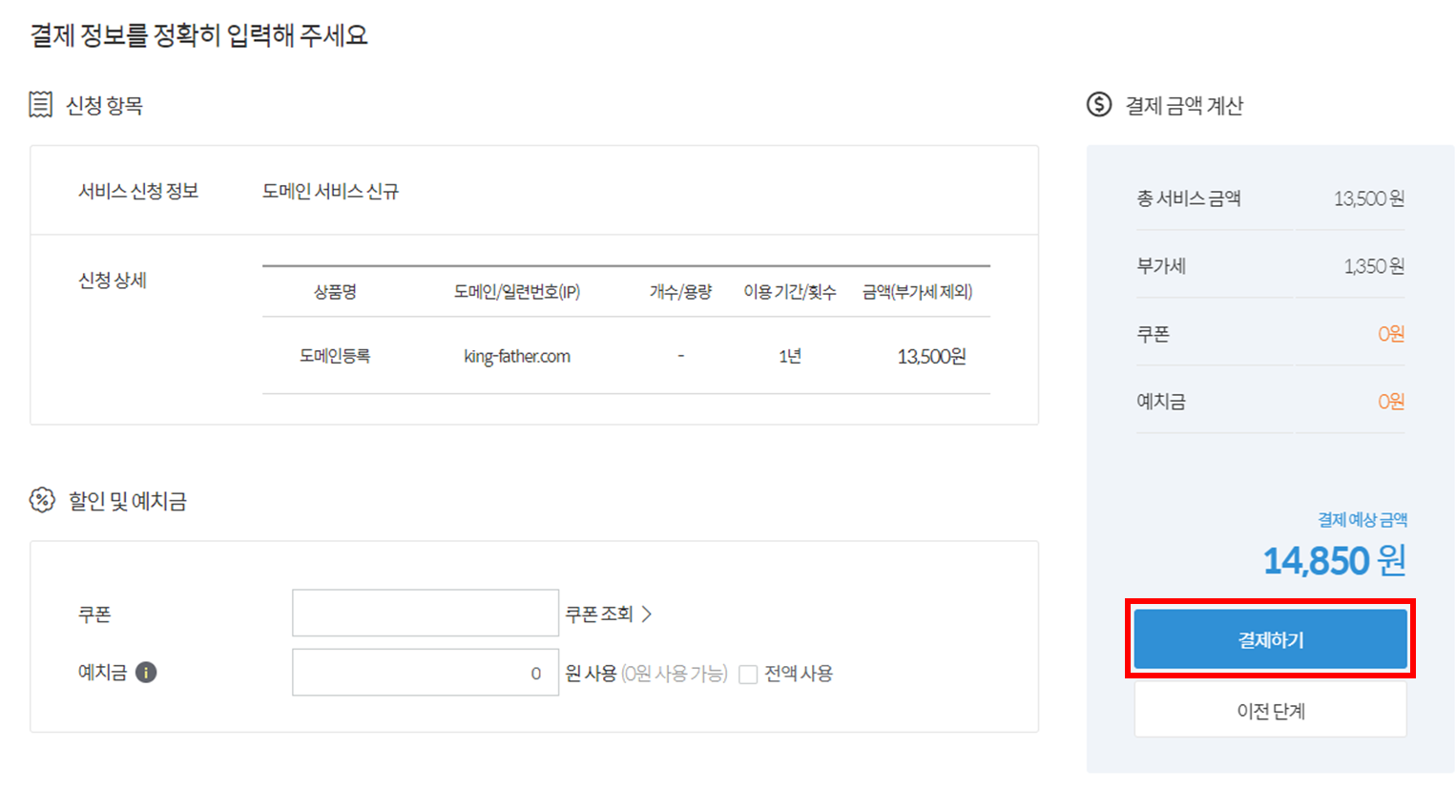Click the 결제하기 payment button

(1270, 639)
